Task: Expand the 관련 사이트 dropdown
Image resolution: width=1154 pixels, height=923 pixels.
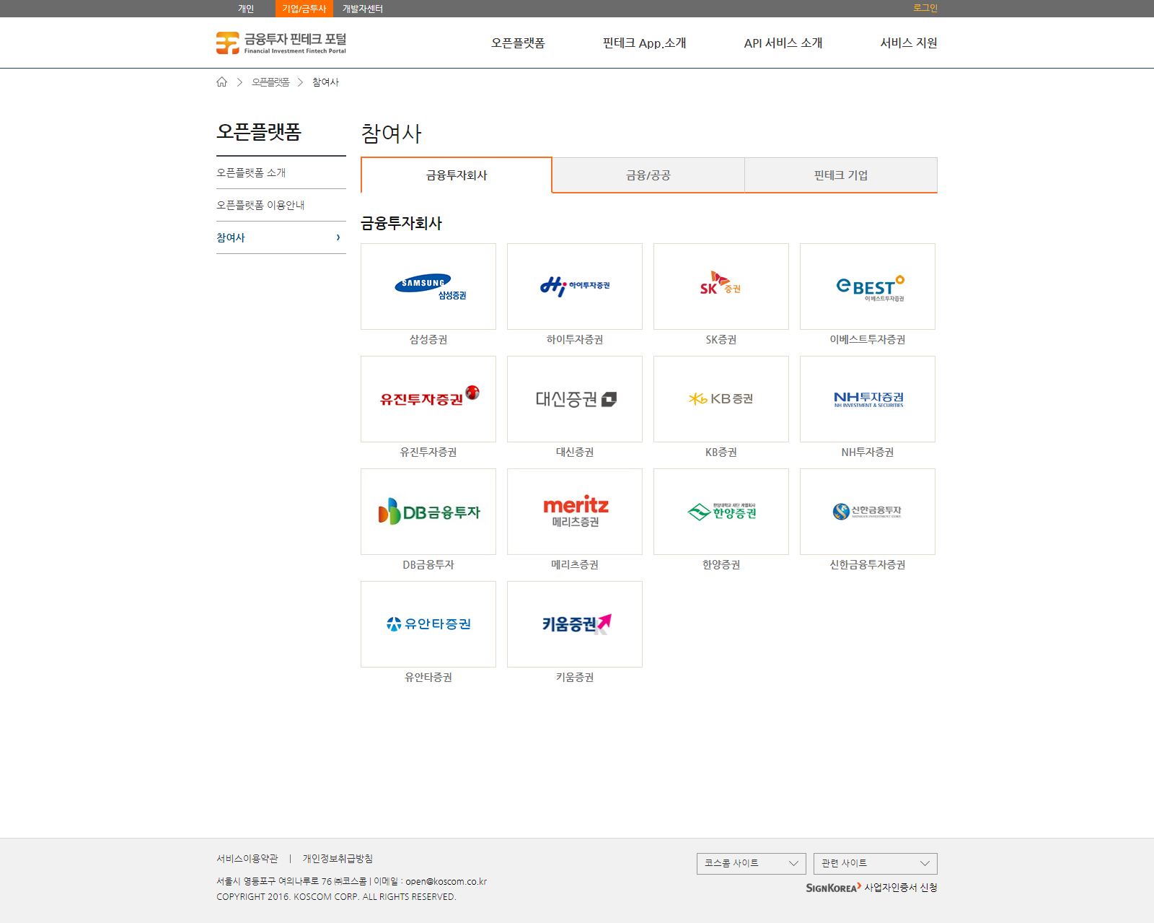Action: (x=875, y=863)
